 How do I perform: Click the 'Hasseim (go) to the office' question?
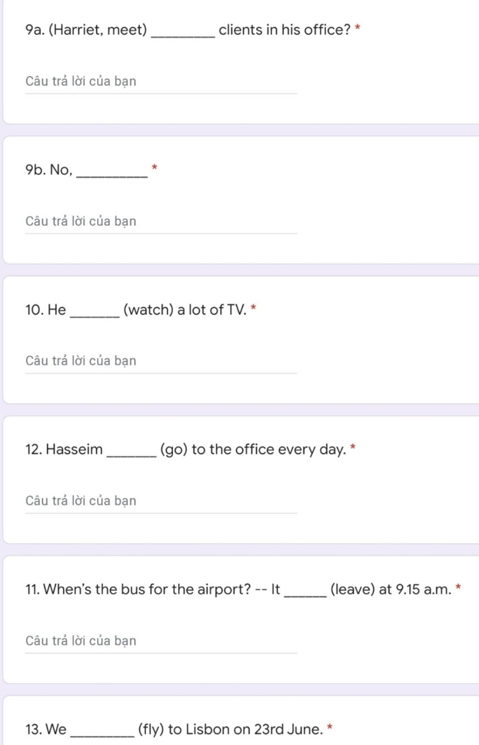coord(186,449)
